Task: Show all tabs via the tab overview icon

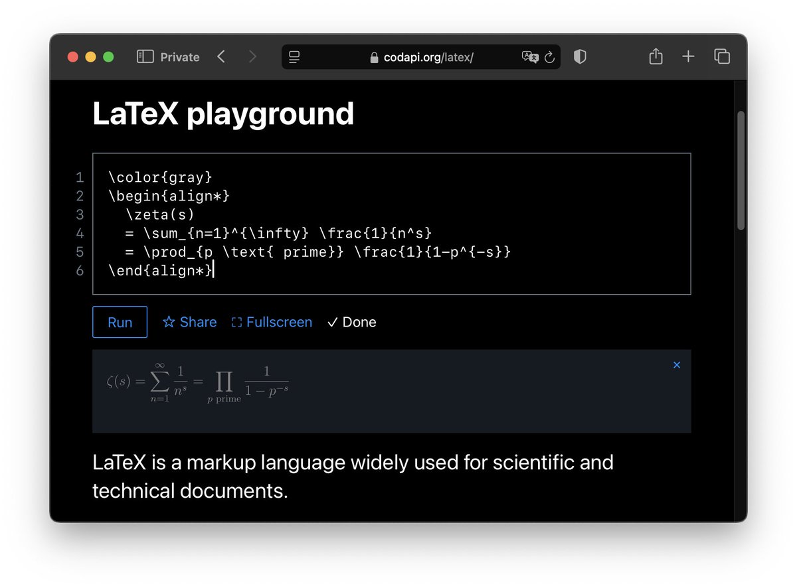Action: 721,56
